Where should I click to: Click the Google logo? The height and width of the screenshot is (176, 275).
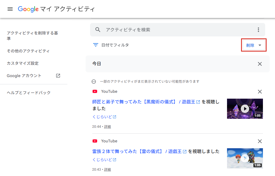point(28,9)
